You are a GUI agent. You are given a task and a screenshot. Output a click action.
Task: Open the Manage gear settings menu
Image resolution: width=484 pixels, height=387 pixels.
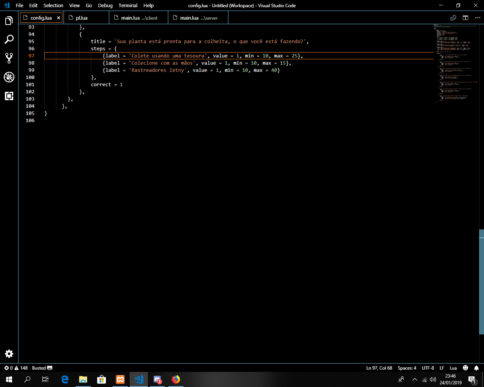9,353
